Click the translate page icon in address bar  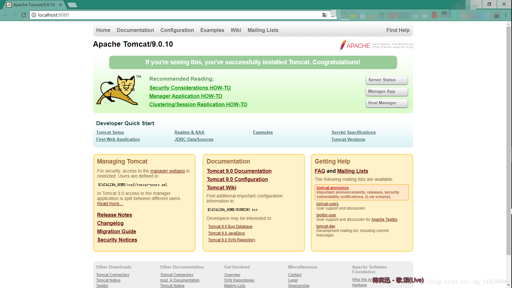(324, 15)
